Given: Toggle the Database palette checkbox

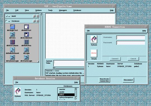Looking at the screenshot, I should [x=6, y=21].
